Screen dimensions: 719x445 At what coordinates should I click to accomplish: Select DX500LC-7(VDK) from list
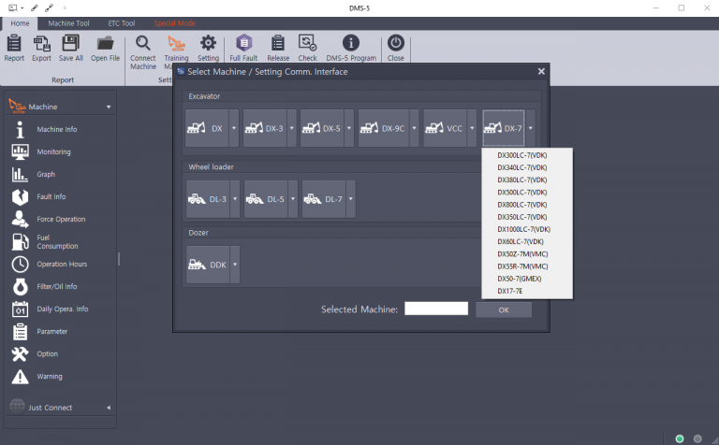tap(522, 193)
